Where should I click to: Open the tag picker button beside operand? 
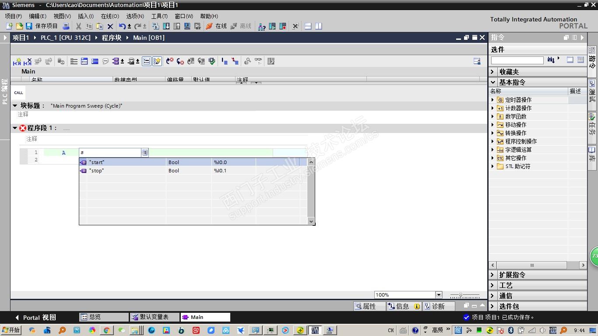[x=145, y=152]
